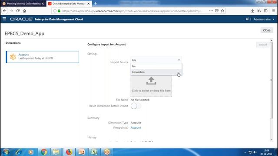
Task: Click the browser home button
Action: [x=24, y=11]
